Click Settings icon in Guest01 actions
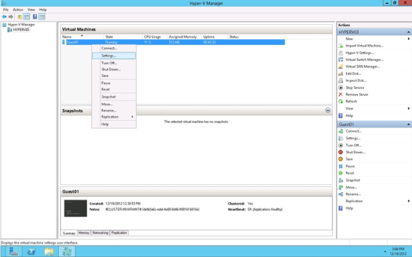Screen dimensions: 412x257 click(x=341, y=139)
